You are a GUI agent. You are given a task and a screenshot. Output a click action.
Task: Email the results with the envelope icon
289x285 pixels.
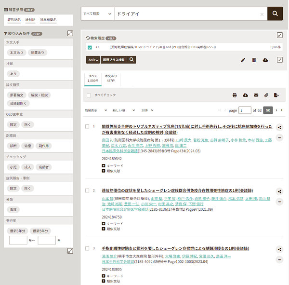click(256, 95)
